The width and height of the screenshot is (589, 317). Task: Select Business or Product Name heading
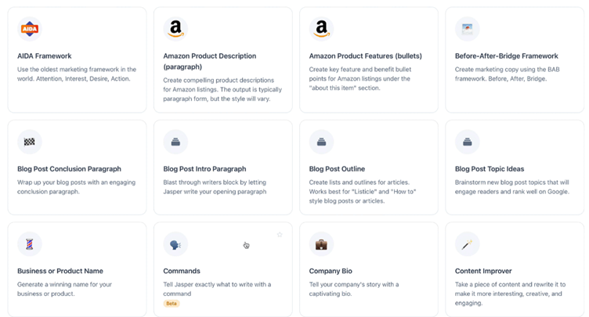[x=60, y=271]
